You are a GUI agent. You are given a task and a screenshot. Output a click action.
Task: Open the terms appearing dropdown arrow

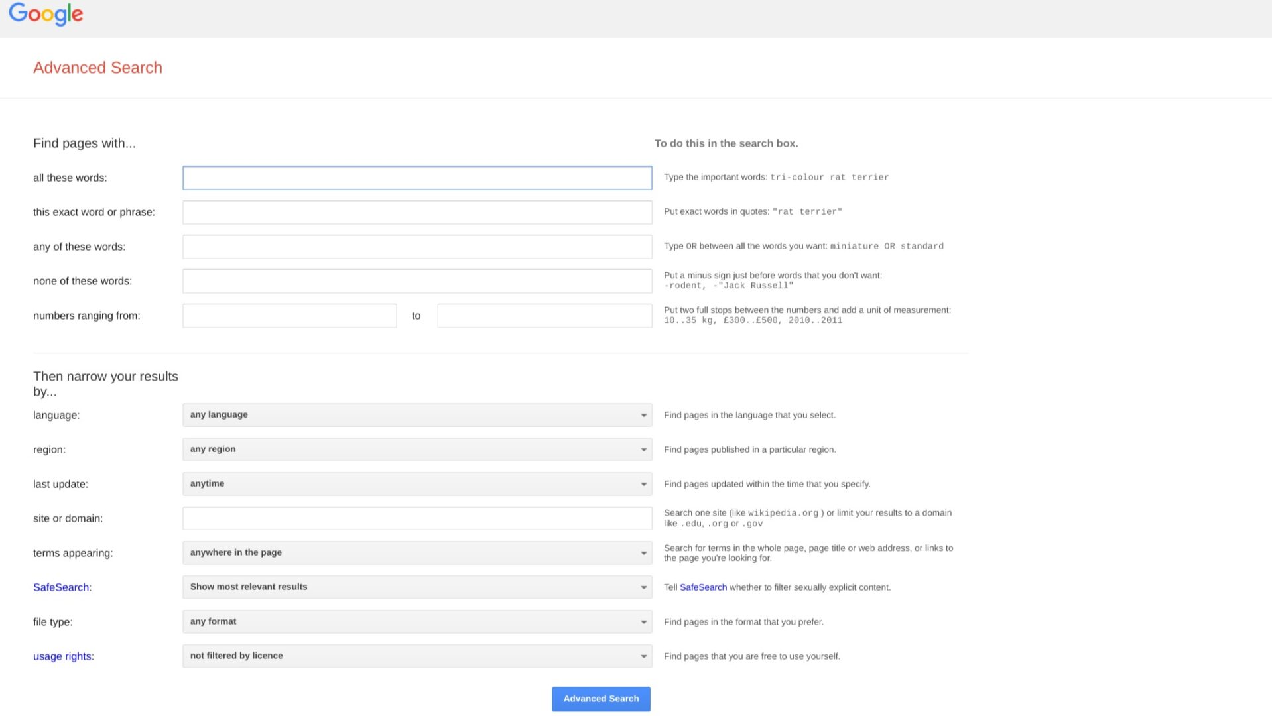(642, 552)
